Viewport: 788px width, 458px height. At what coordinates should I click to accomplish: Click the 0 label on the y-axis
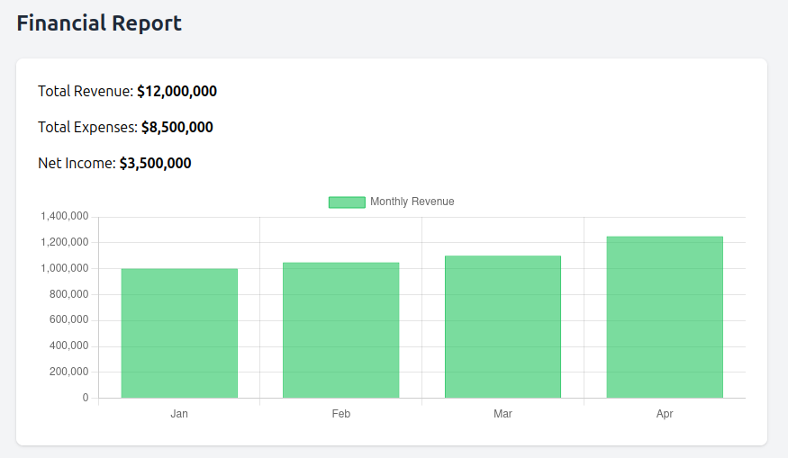86,398
